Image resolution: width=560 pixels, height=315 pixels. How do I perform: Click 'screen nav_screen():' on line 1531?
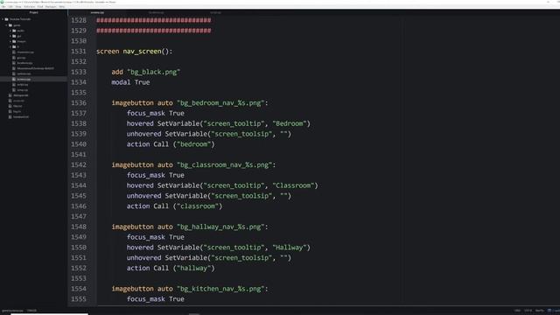point(134,52)
